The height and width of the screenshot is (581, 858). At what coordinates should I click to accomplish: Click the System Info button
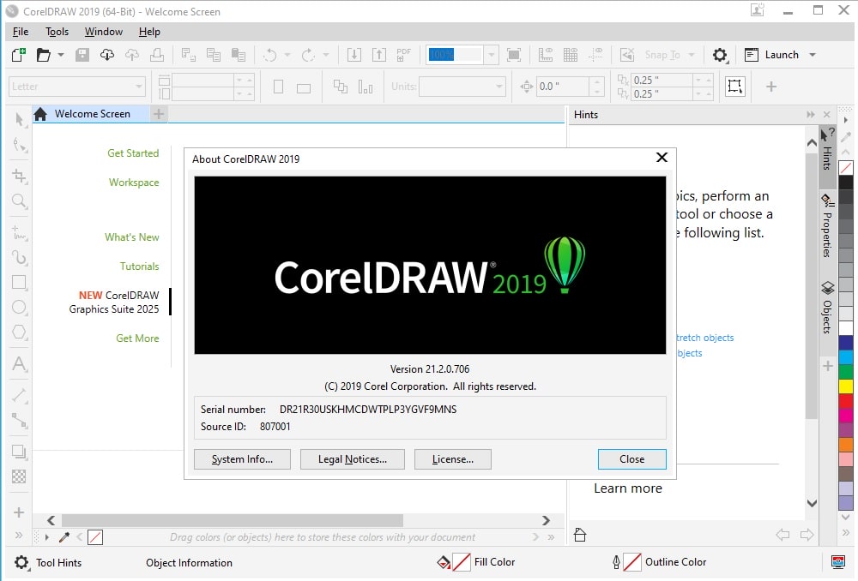tap(242, 458)
